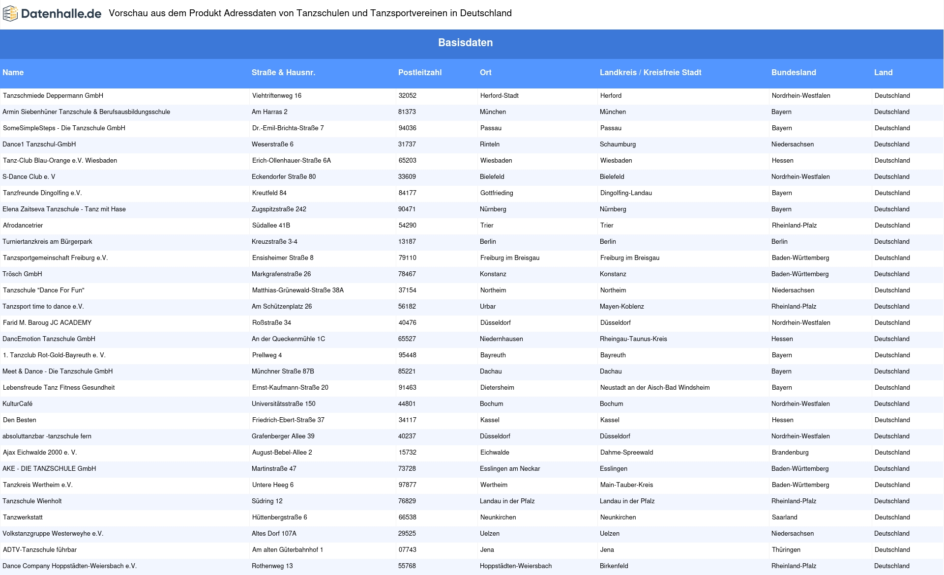
Task: Select Volkstanzgruppe Westerweyhe e.V.
Action: click(x=53, y=534)
